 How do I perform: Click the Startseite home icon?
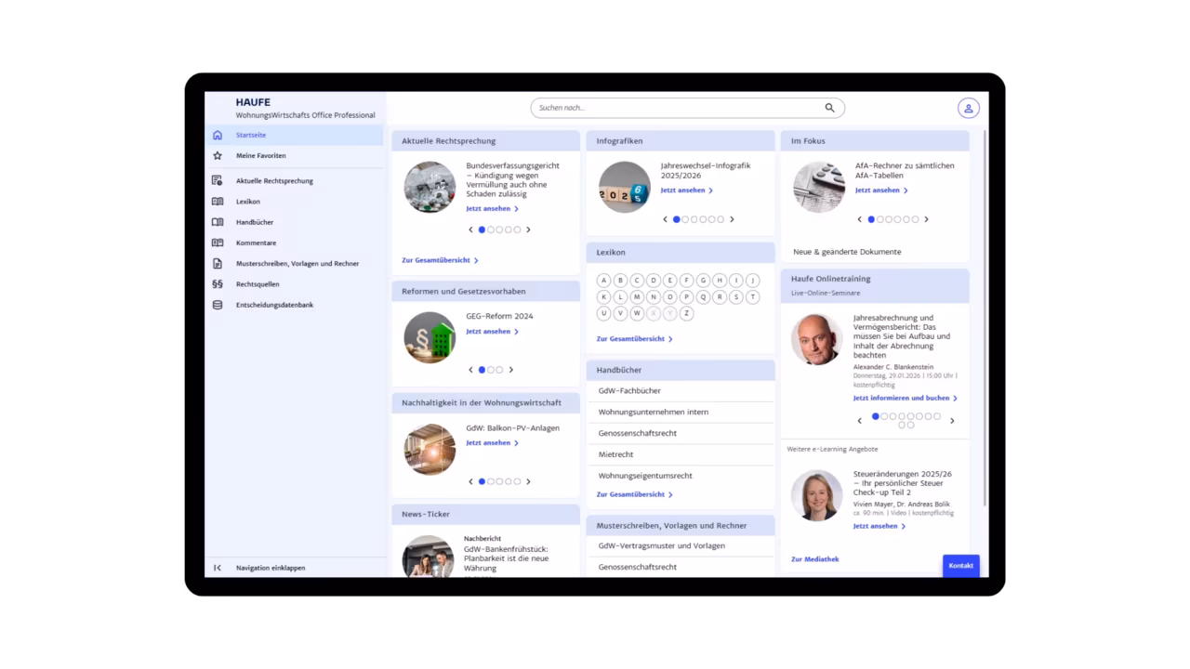click(218, 135)
